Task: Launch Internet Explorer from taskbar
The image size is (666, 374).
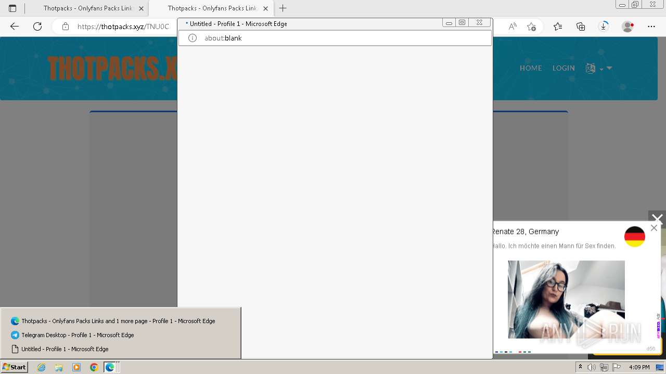Action: point(42,367)
